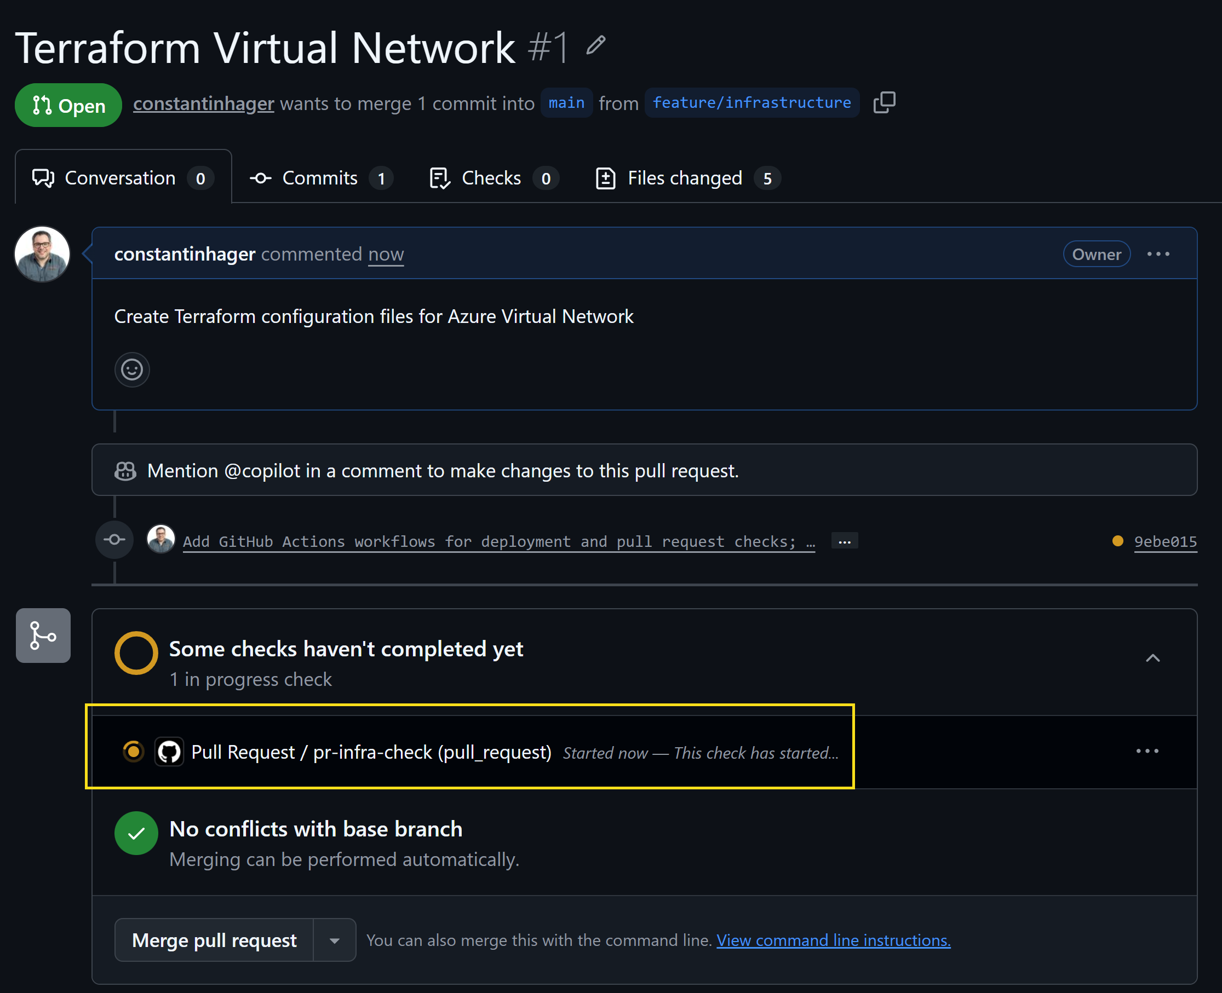The width and height of the screenshot is (1222, 993).
Task: Copy the feature/infrastructure branch name
Action: click(x=883, y=102)
